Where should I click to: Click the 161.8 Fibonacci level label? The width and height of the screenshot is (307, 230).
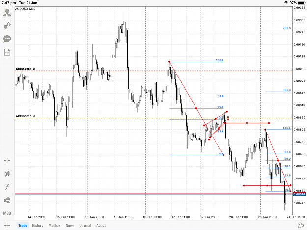point(287,90)
